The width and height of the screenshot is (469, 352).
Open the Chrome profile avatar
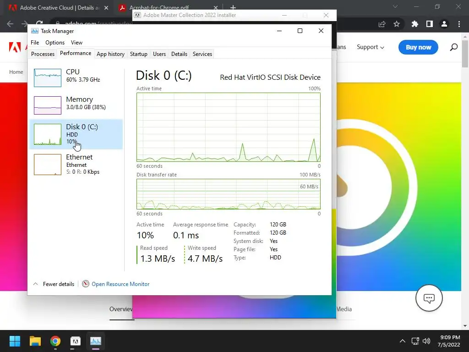point(444,24)
